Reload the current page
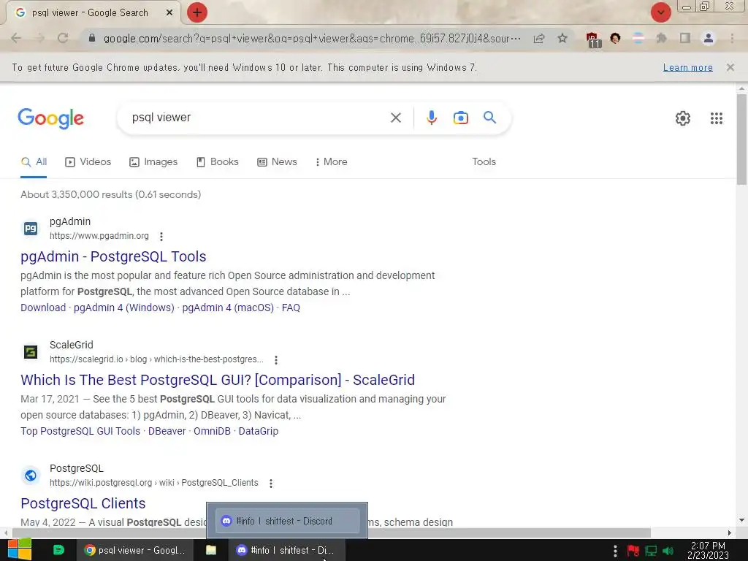The height and width of the screenshot is (561, 748). coord(63,38)
